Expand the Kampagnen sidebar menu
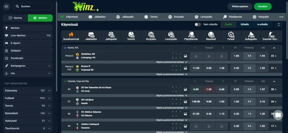The width and height of the screenshot is (288, 133). 28,66
